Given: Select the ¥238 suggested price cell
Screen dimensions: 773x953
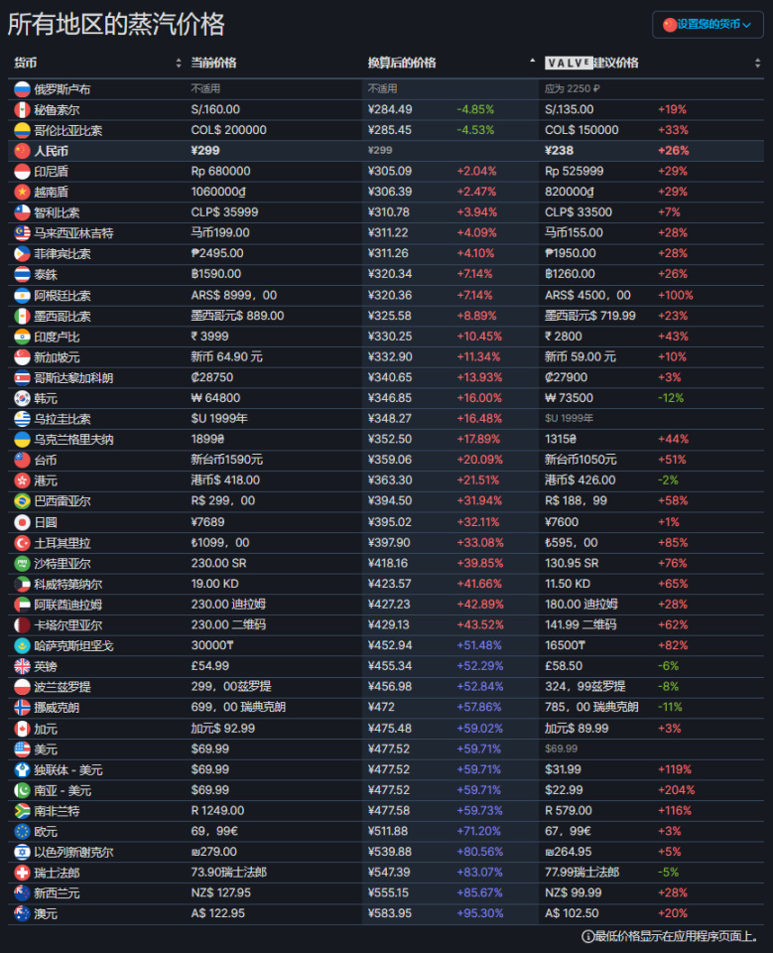Looking at the screenshot, I should coord(559,151).
